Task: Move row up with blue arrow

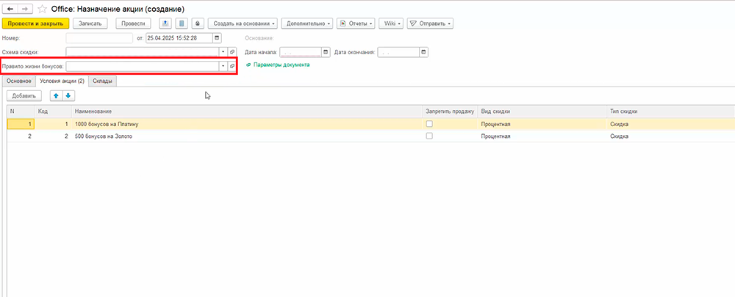Action: coord(56,95)
